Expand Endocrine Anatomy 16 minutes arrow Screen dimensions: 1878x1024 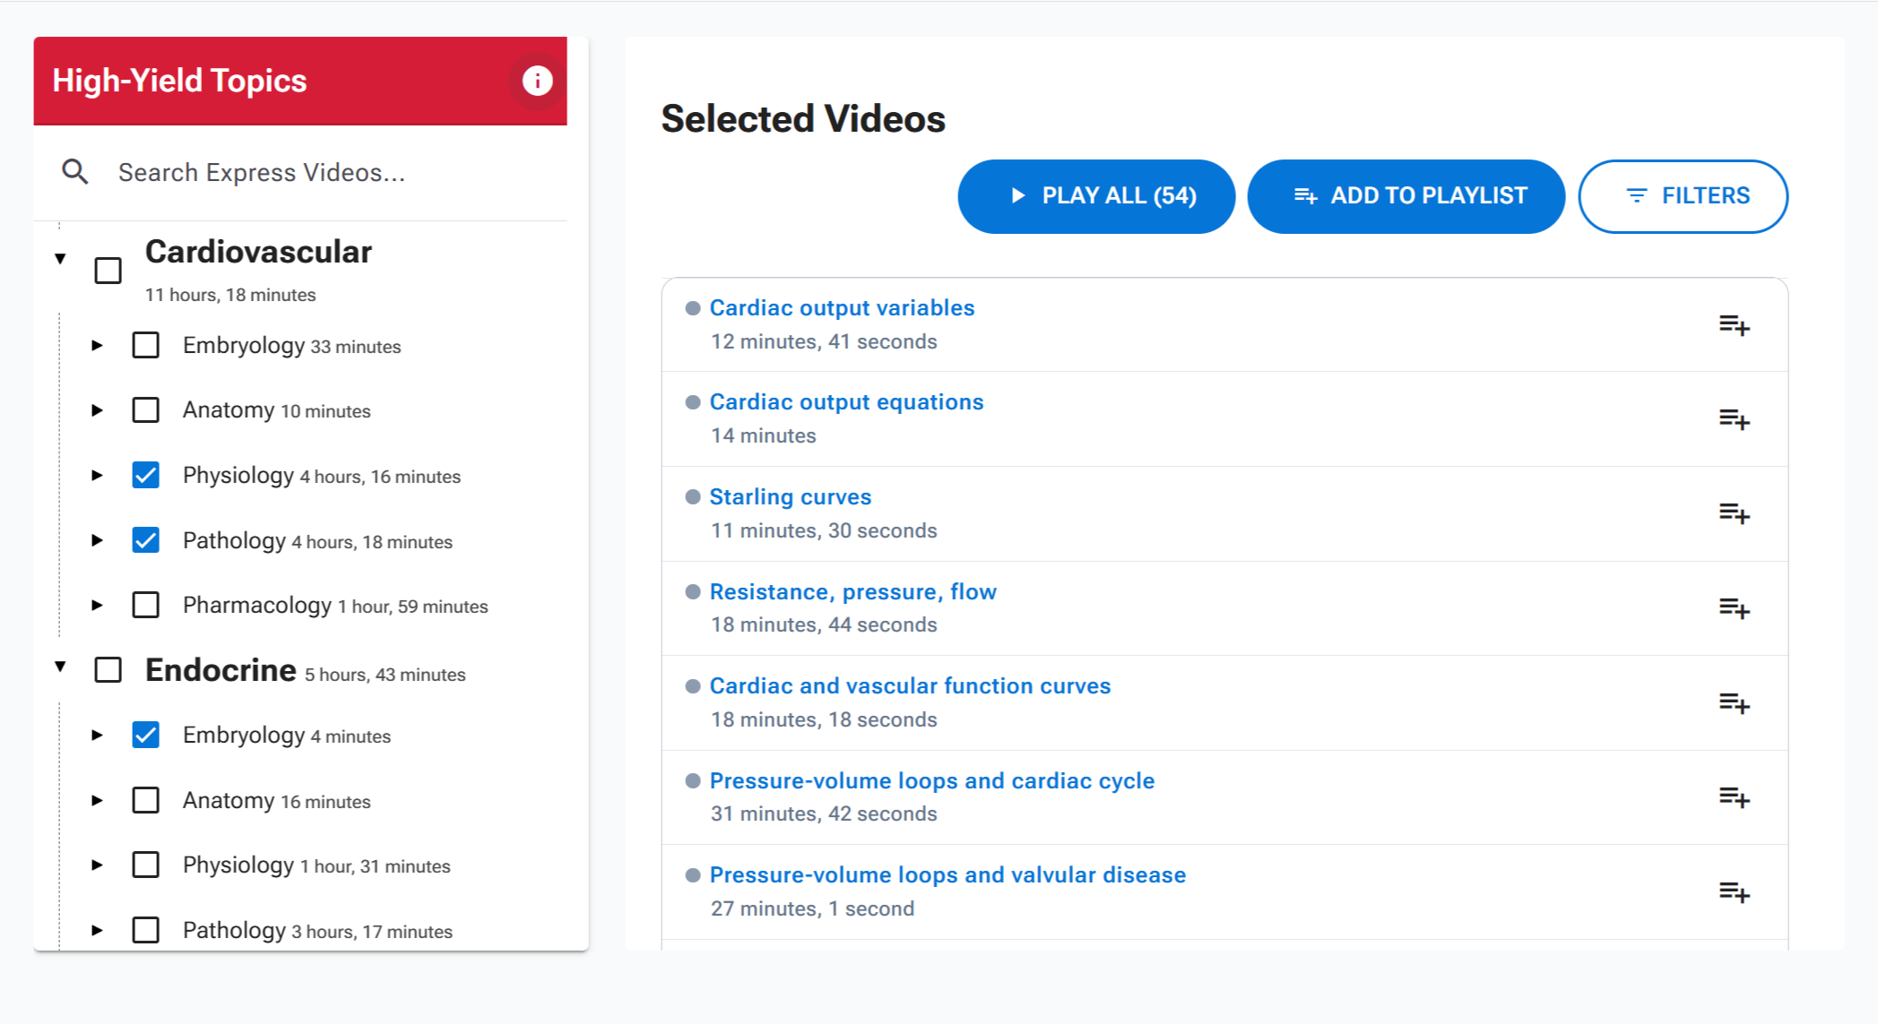click(x=97, y=800)
